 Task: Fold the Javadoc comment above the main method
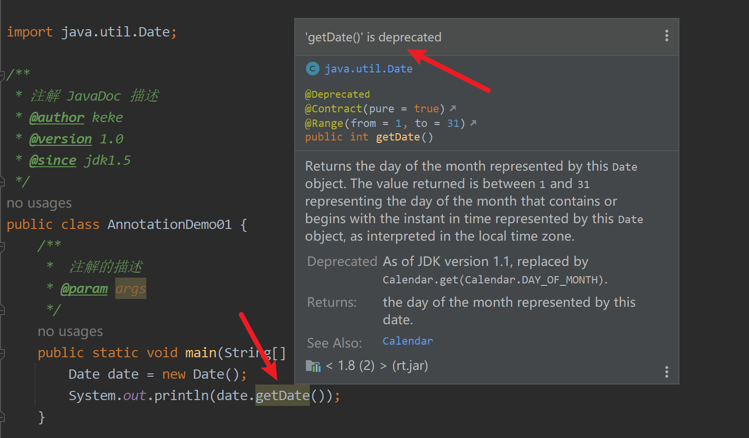pos(3,246)
